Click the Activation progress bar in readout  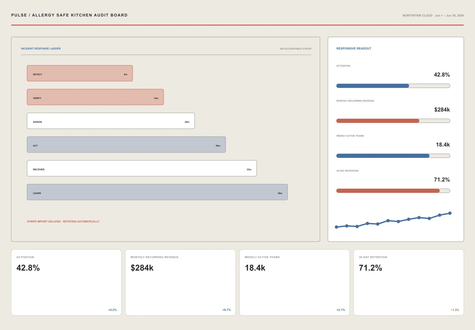point(393,86)
